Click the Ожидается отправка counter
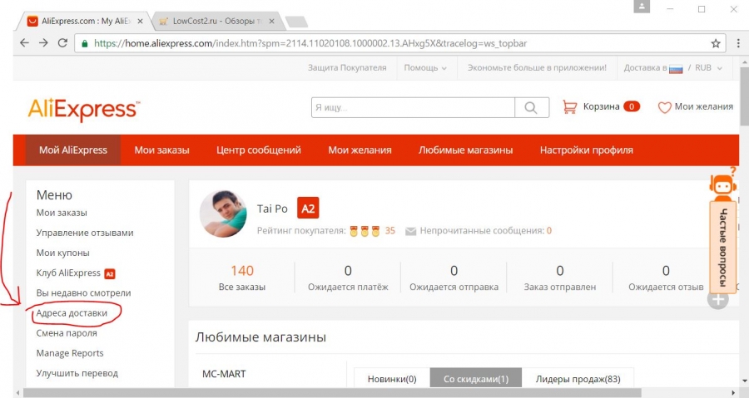Viewport: 749px width, 398px height. [x=454, y=278]
